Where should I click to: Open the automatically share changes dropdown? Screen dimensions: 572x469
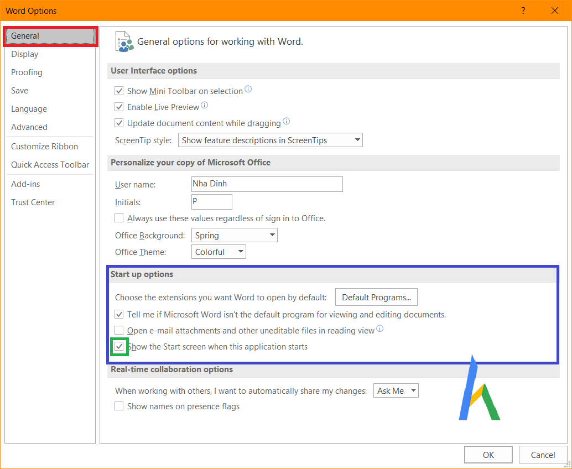coord(396,390)
